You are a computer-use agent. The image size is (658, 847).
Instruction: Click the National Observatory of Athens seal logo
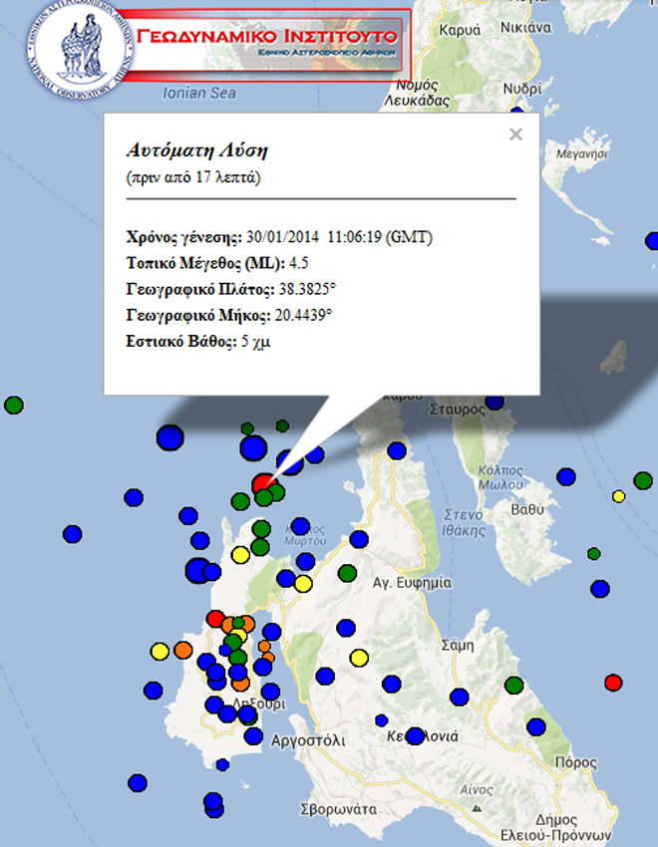pos(70,52)
